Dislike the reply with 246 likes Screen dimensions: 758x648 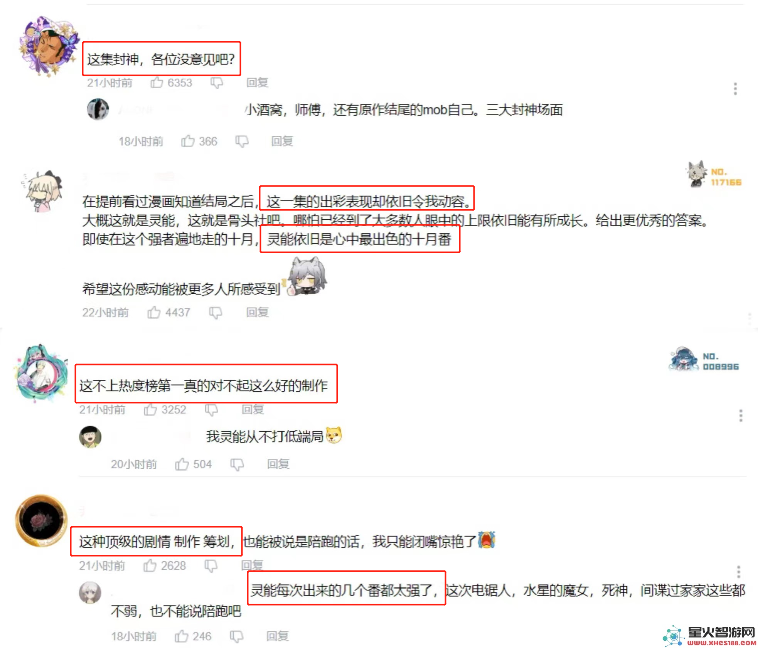pyautogui.click(x=236, y=636)
